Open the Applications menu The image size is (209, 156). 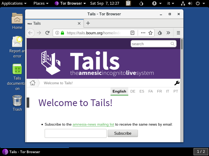pos(14,3)
